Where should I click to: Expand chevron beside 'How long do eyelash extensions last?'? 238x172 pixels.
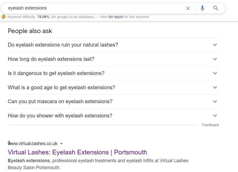pos(215,59)
